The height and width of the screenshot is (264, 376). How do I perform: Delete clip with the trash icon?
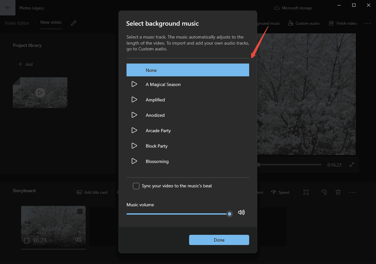click(x=338, y=192)
